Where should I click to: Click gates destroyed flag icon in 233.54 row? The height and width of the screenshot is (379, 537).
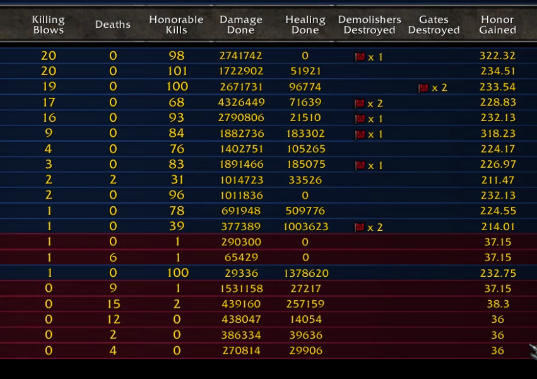pyautogui.click(x=423, y=88)
